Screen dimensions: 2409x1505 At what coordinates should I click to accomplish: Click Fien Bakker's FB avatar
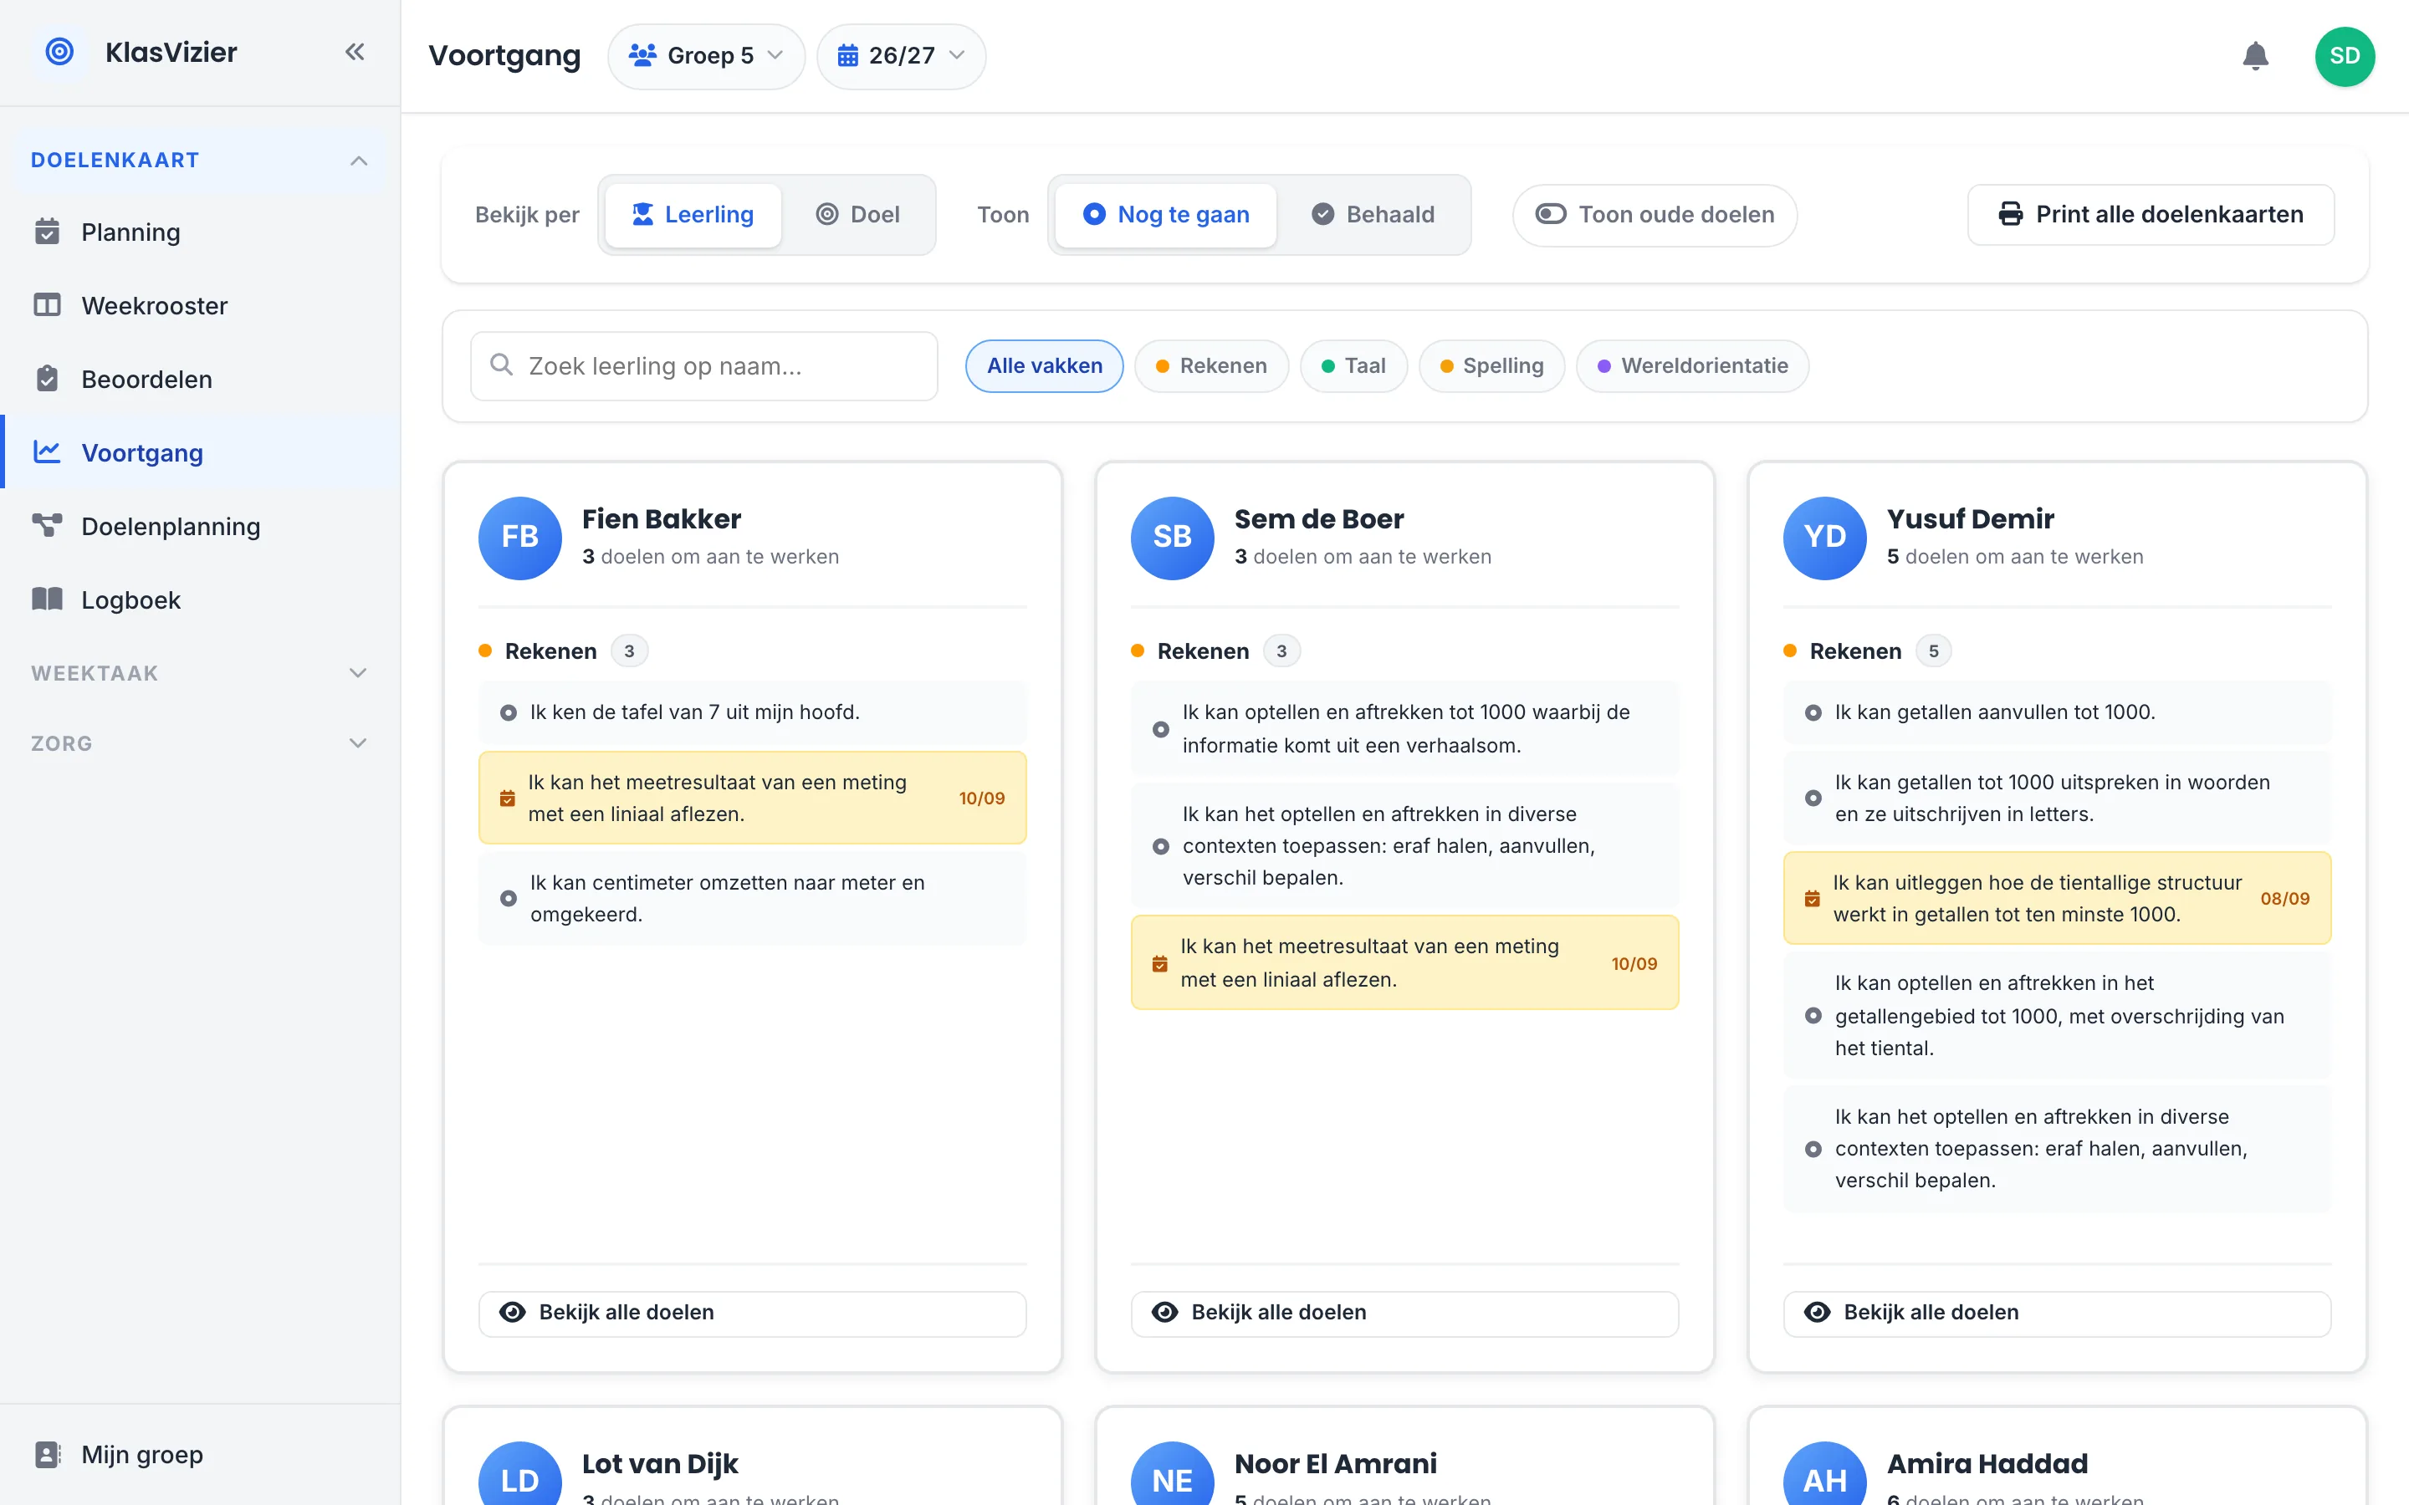(x=519, y=538)
